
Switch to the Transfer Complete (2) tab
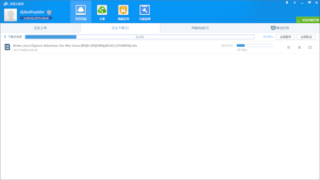pyautogui.click(x=200, y=28)
